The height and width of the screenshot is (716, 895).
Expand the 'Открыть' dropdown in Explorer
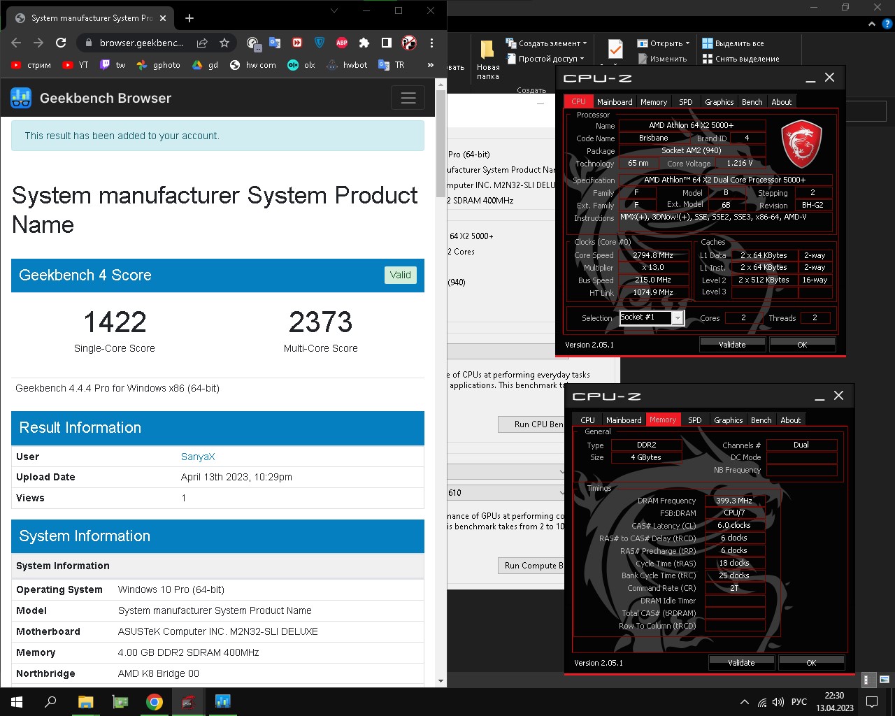(663, 43)
